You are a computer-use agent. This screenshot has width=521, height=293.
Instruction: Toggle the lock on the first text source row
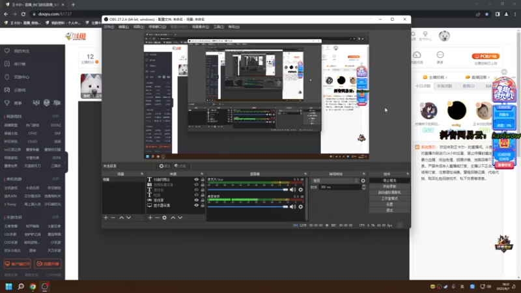(203, 180)
